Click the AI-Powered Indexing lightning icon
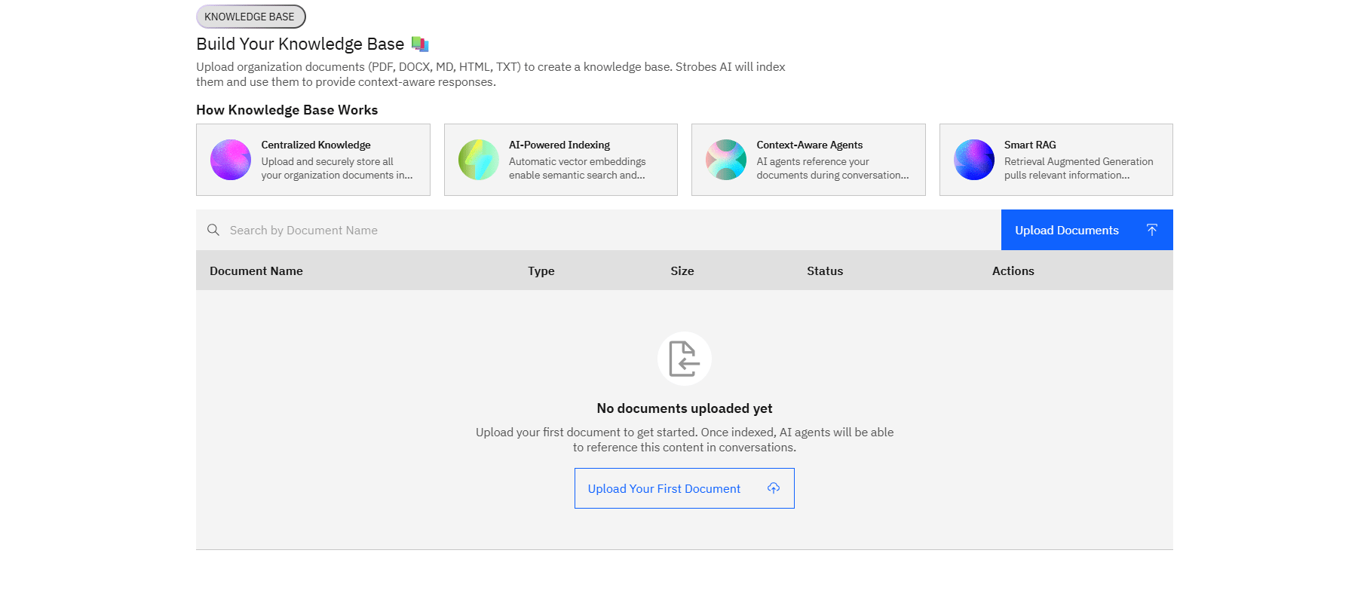Viewport: 1367px width, 590px height. [x=479, y=160]
